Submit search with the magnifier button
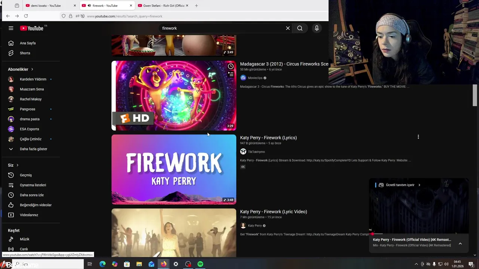Screen dimensions: 479x269 [x=300, y=28]
